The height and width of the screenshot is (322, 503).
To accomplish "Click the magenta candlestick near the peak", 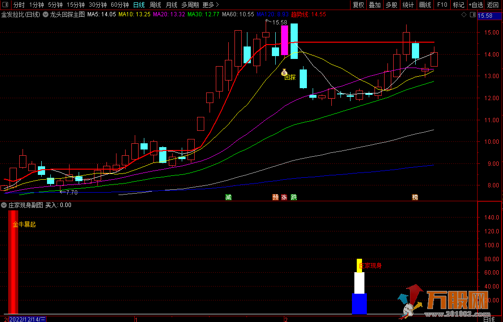I will [284, 40].
